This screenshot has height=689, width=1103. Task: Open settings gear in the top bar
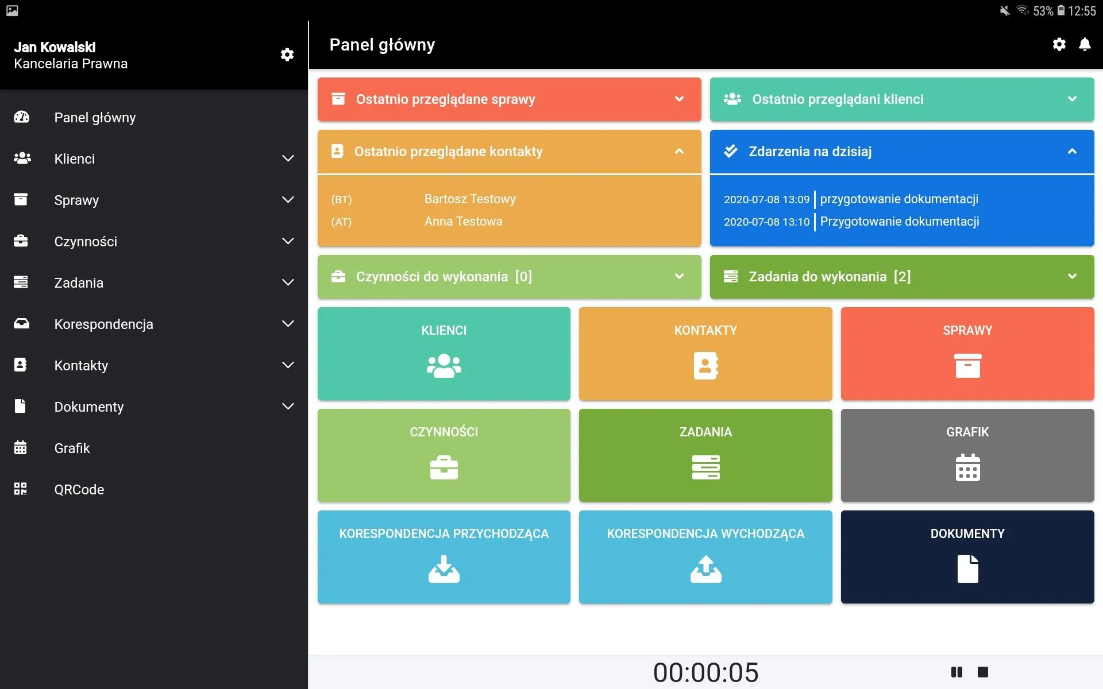point(1059,45)
